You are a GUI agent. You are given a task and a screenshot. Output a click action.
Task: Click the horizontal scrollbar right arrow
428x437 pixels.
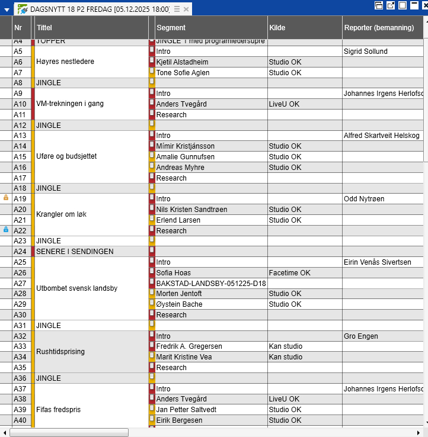(x=419, y=432)
